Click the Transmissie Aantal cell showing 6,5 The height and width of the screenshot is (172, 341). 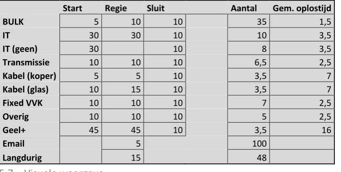(x=249, y=62)
